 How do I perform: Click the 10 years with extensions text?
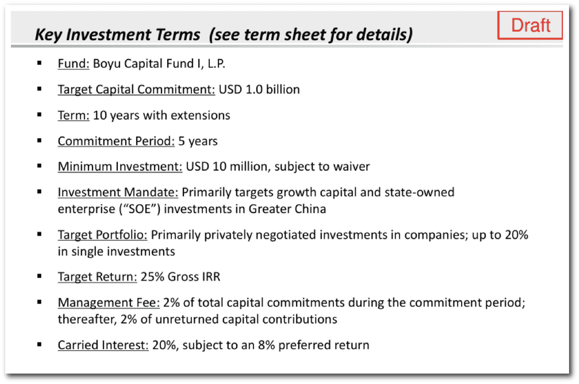pos(162,115)
